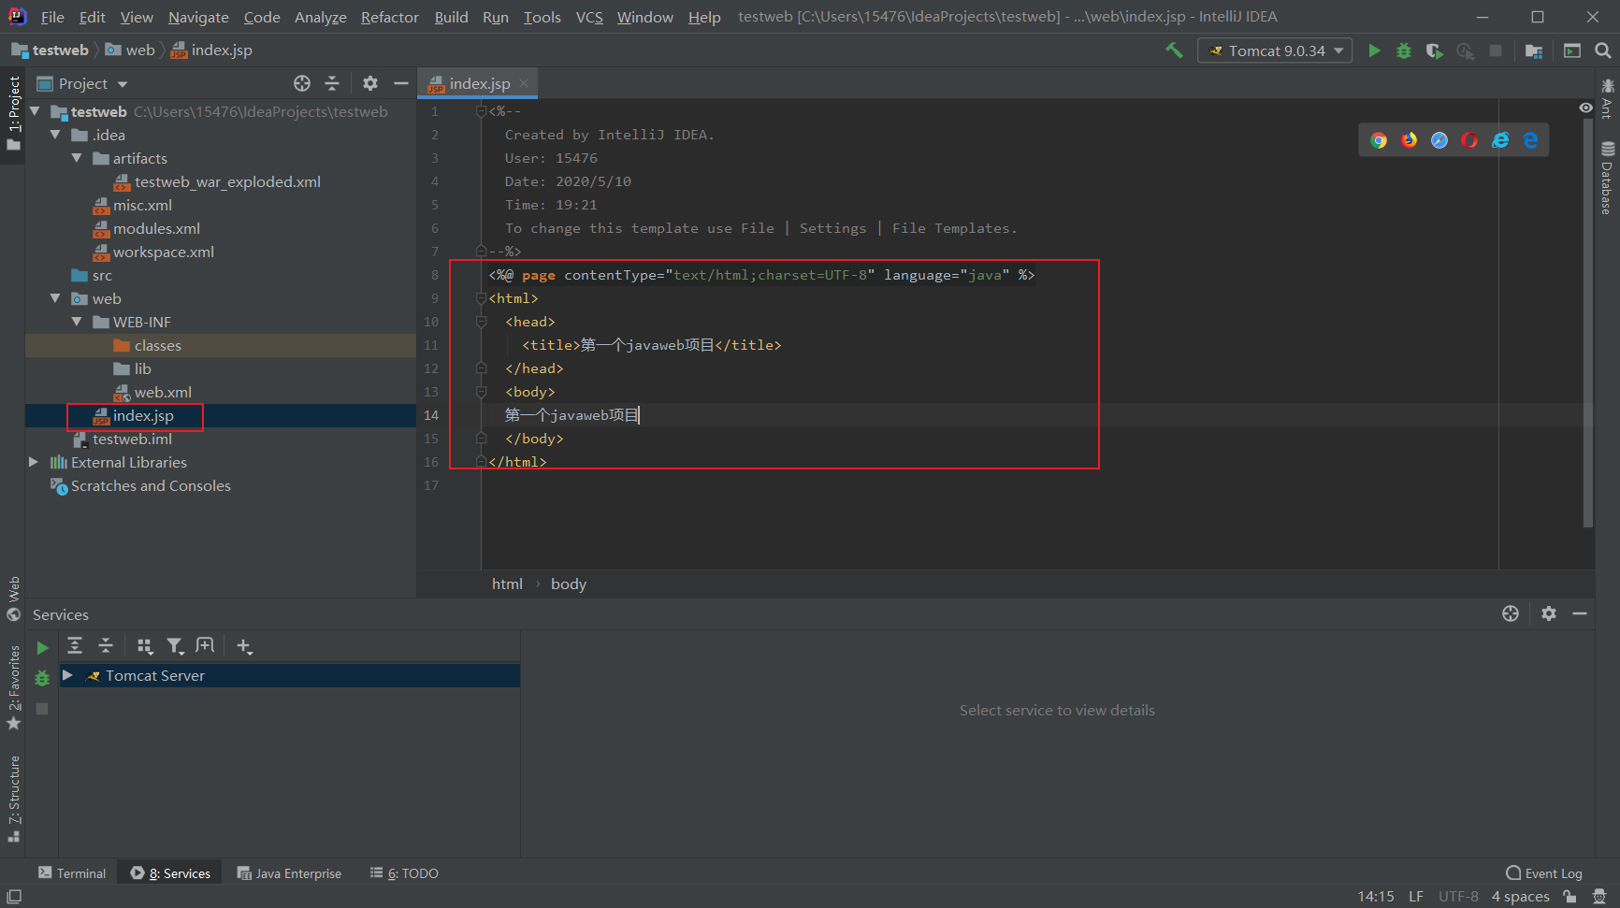Collapse artifacts folder node
1620x908 pixels.
point(77,158)
